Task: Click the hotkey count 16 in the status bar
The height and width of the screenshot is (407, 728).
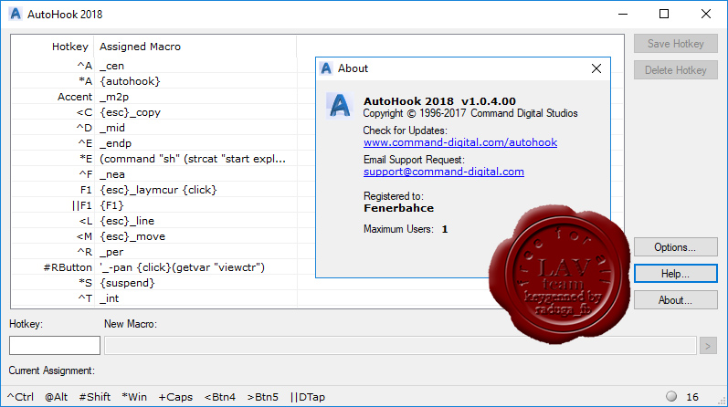Action: point(692,397)
